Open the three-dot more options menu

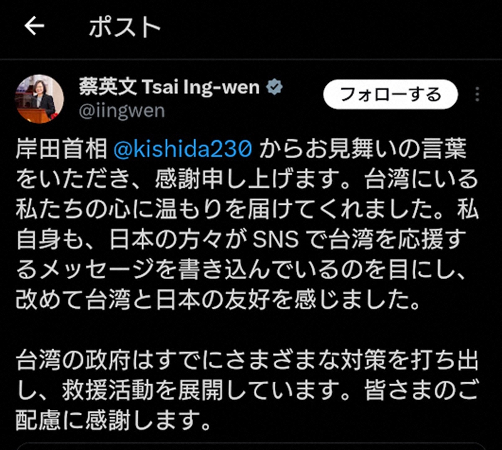point(477,95)
